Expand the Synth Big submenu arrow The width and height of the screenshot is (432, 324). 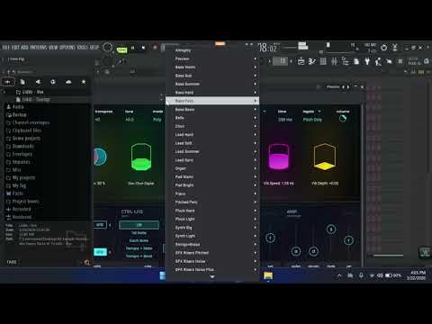click(256, 228)
